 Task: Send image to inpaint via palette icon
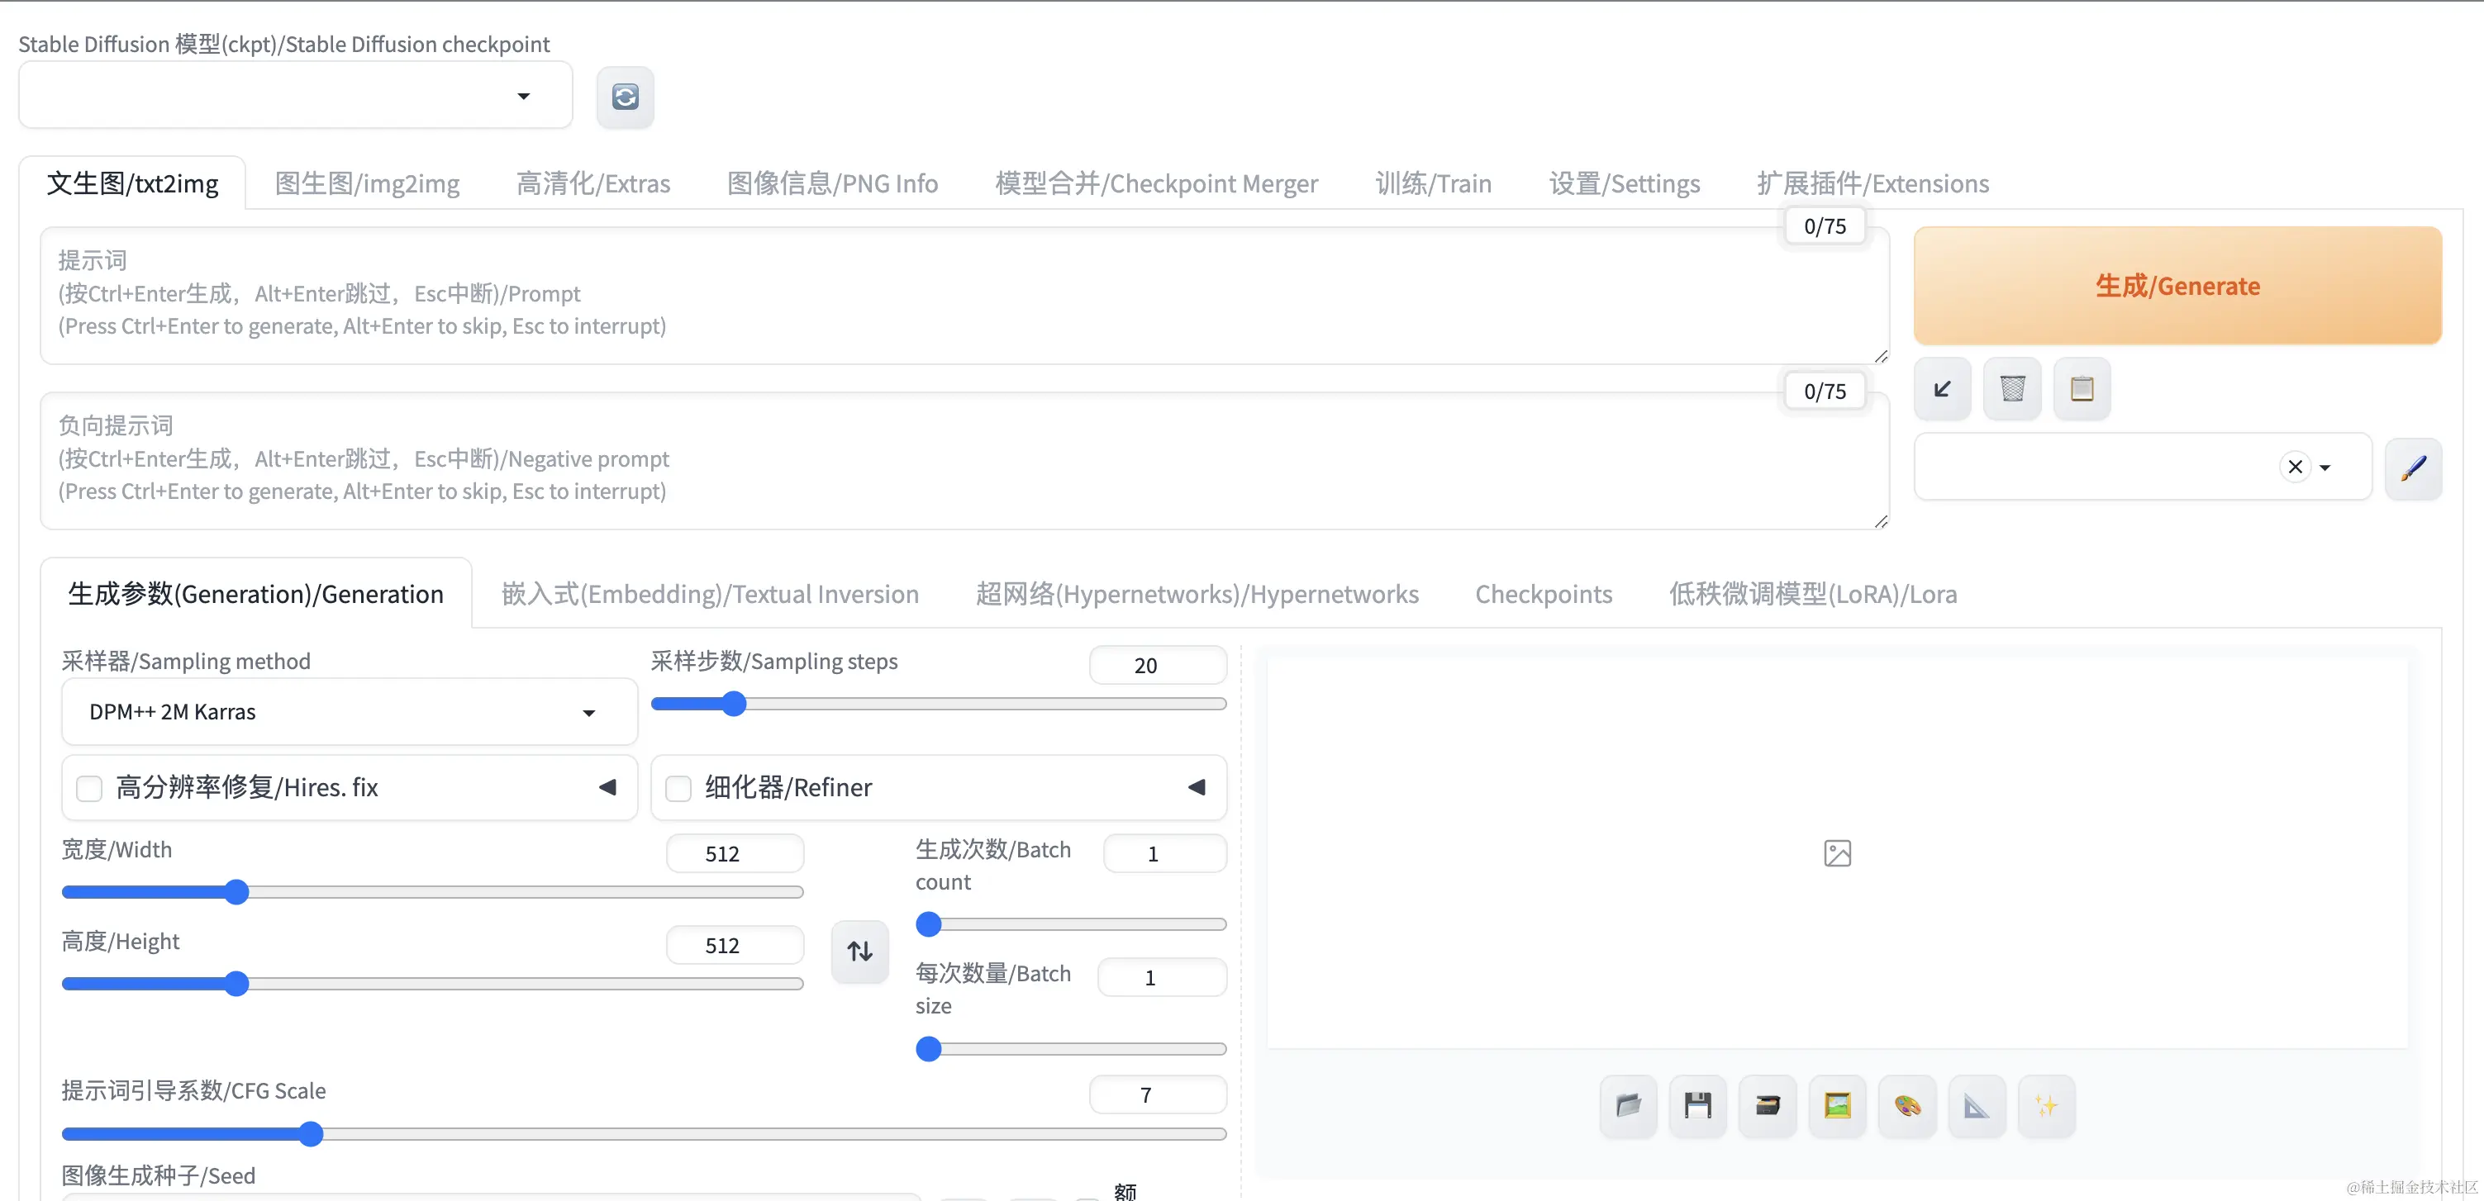pyautogui.click(x=1906, y=1105)
